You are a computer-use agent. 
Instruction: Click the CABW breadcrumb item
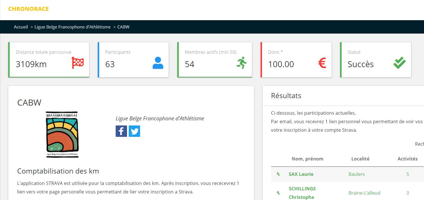[x=123, y=27]
